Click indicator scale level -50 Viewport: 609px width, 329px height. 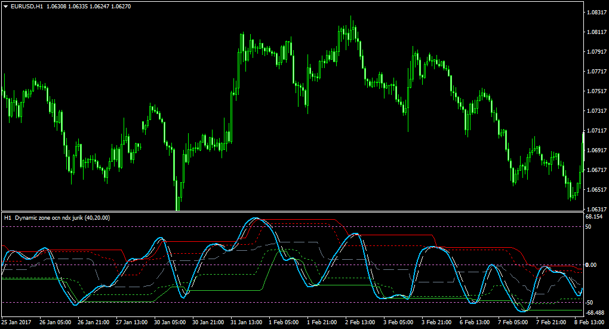[x=589, y=303]
